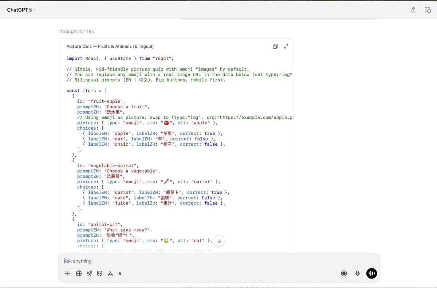Image resolution: width=437 pixels, height=288 pixels.
Task: Click the import React code line
Action: tap(120, 58)
